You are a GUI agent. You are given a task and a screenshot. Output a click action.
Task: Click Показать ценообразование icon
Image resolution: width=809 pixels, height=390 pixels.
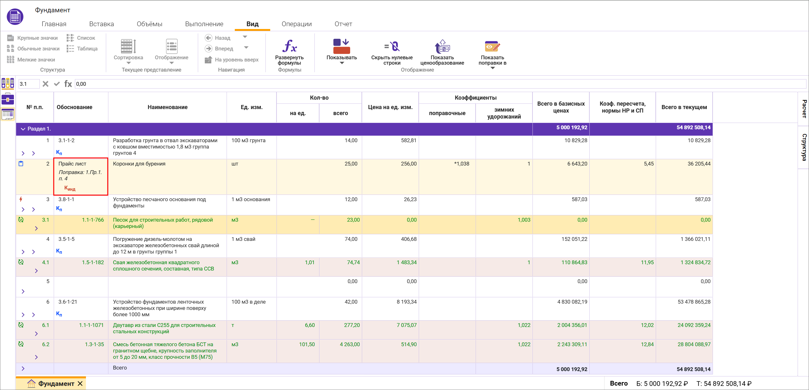pos(442,47)
